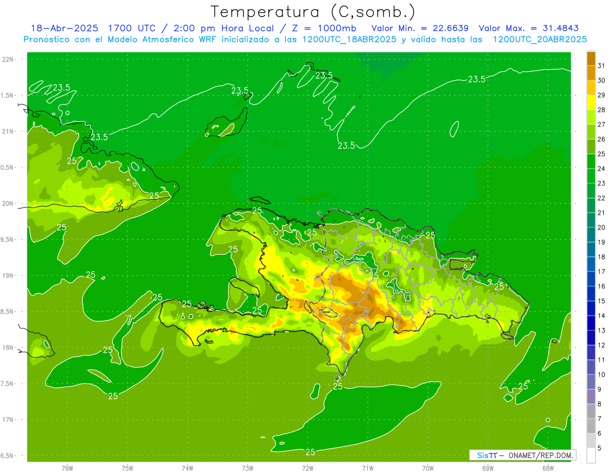Click the color scale label "14"

click(x=602, y=316)
